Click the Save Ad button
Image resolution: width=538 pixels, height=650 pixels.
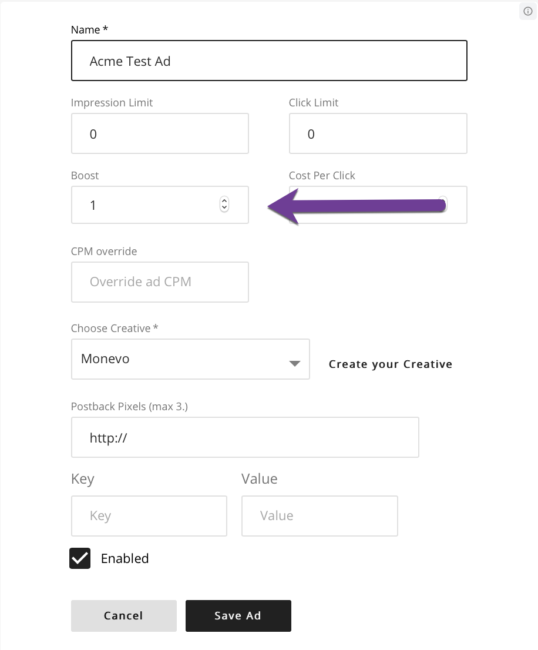(238, 615)
